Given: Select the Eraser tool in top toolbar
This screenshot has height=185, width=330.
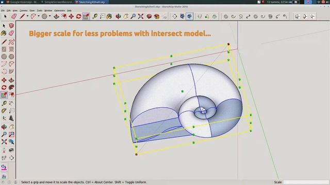Looking at the screenshot, I should click(14, 16).
